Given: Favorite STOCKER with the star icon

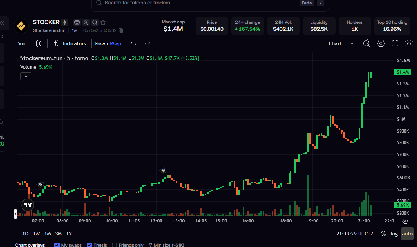Looking at the screenshot, I should 103,22.
